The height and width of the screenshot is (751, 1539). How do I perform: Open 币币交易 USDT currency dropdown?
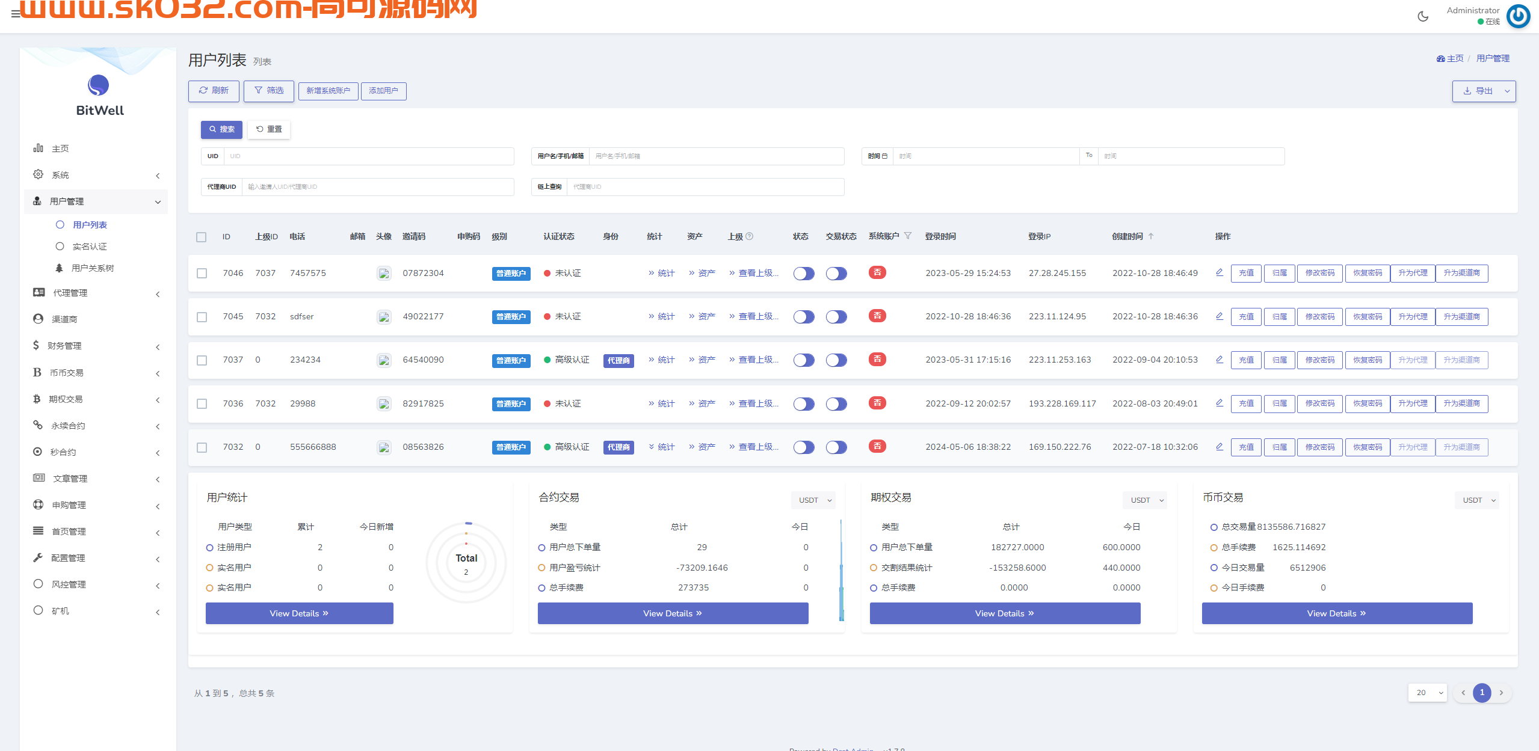click(1476, 500)
